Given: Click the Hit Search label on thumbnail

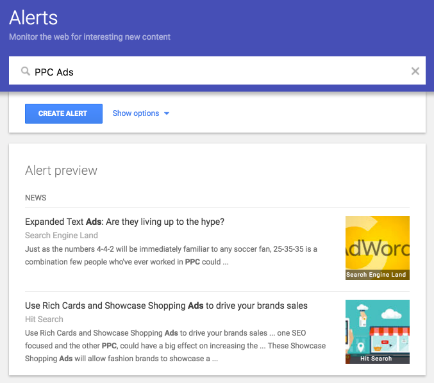Looking at the screenshot, I should (376, 359).
